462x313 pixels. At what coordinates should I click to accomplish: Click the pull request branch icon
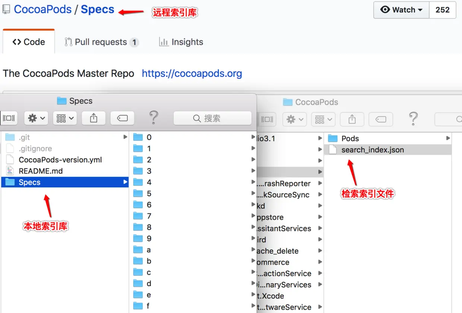click(x=68, y=42)
